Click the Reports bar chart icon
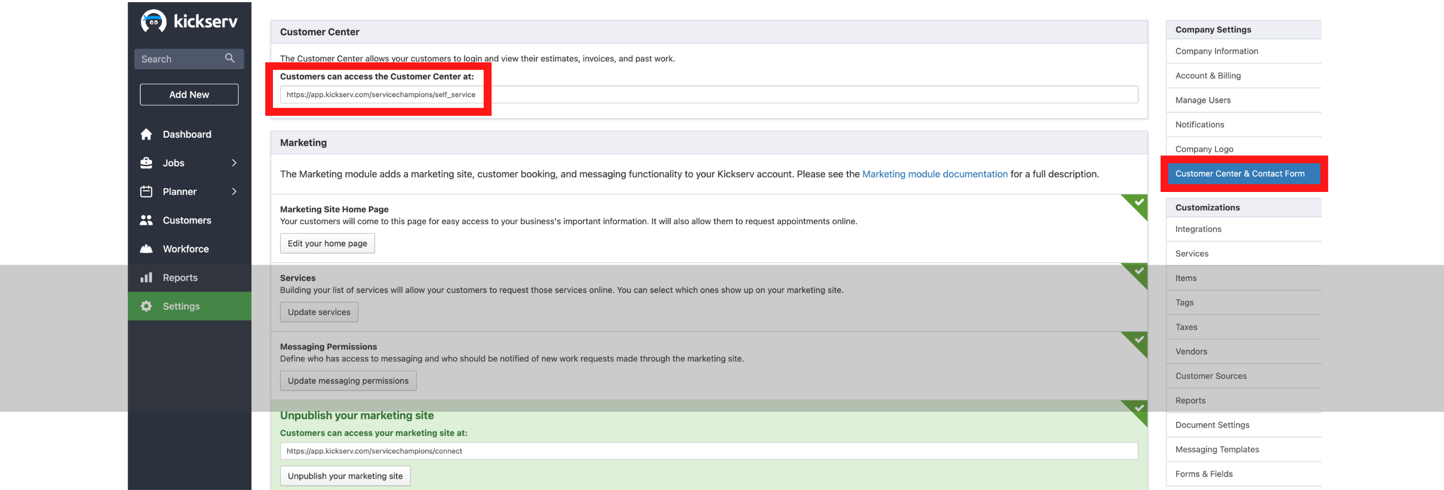1444x490 pixels. [146, 277]
